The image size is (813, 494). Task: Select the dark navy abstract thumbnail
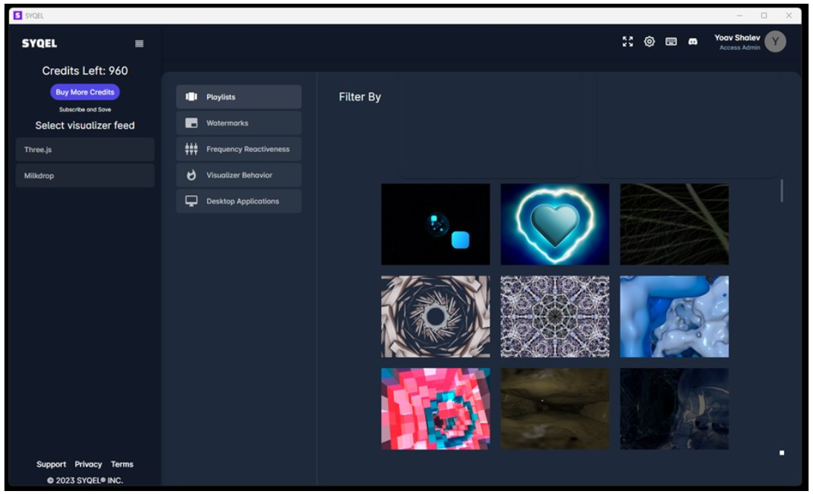click(x=674, y=409)
